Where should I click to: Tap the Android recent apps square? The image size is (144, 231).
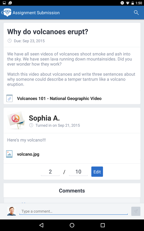tap(103, 225)
